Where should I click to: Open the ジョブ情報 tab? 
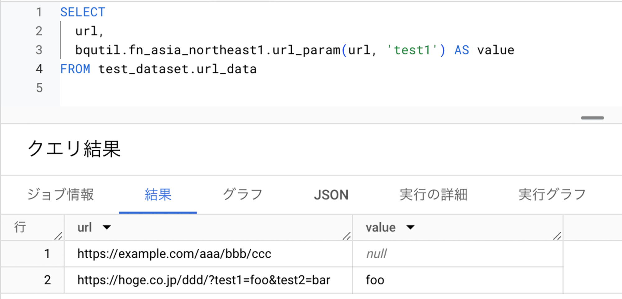tap(61, 195)
